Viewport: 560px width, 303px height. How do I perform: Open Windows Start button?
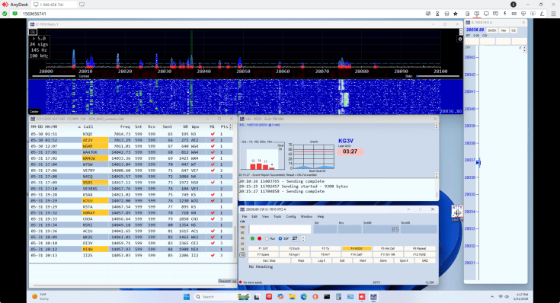click(187, 297)
